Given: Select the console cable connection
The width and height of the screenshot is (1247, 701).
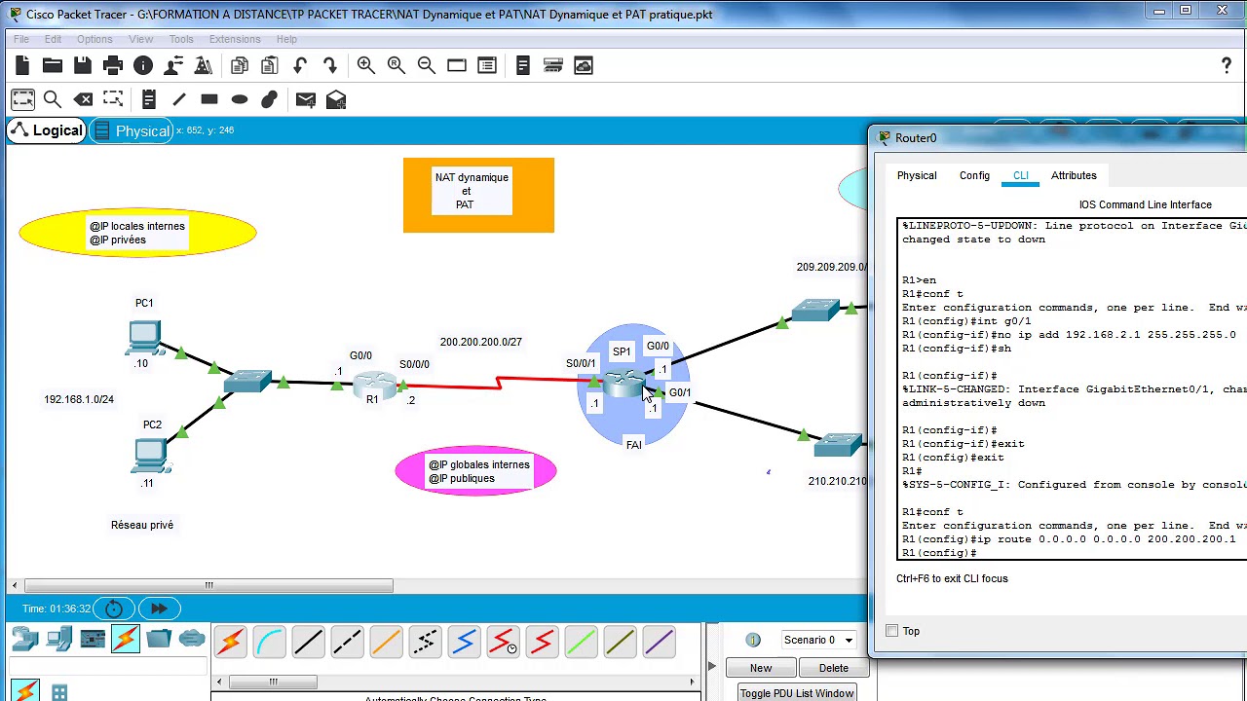Looking at the screenshot, I should tap(270, 642).
